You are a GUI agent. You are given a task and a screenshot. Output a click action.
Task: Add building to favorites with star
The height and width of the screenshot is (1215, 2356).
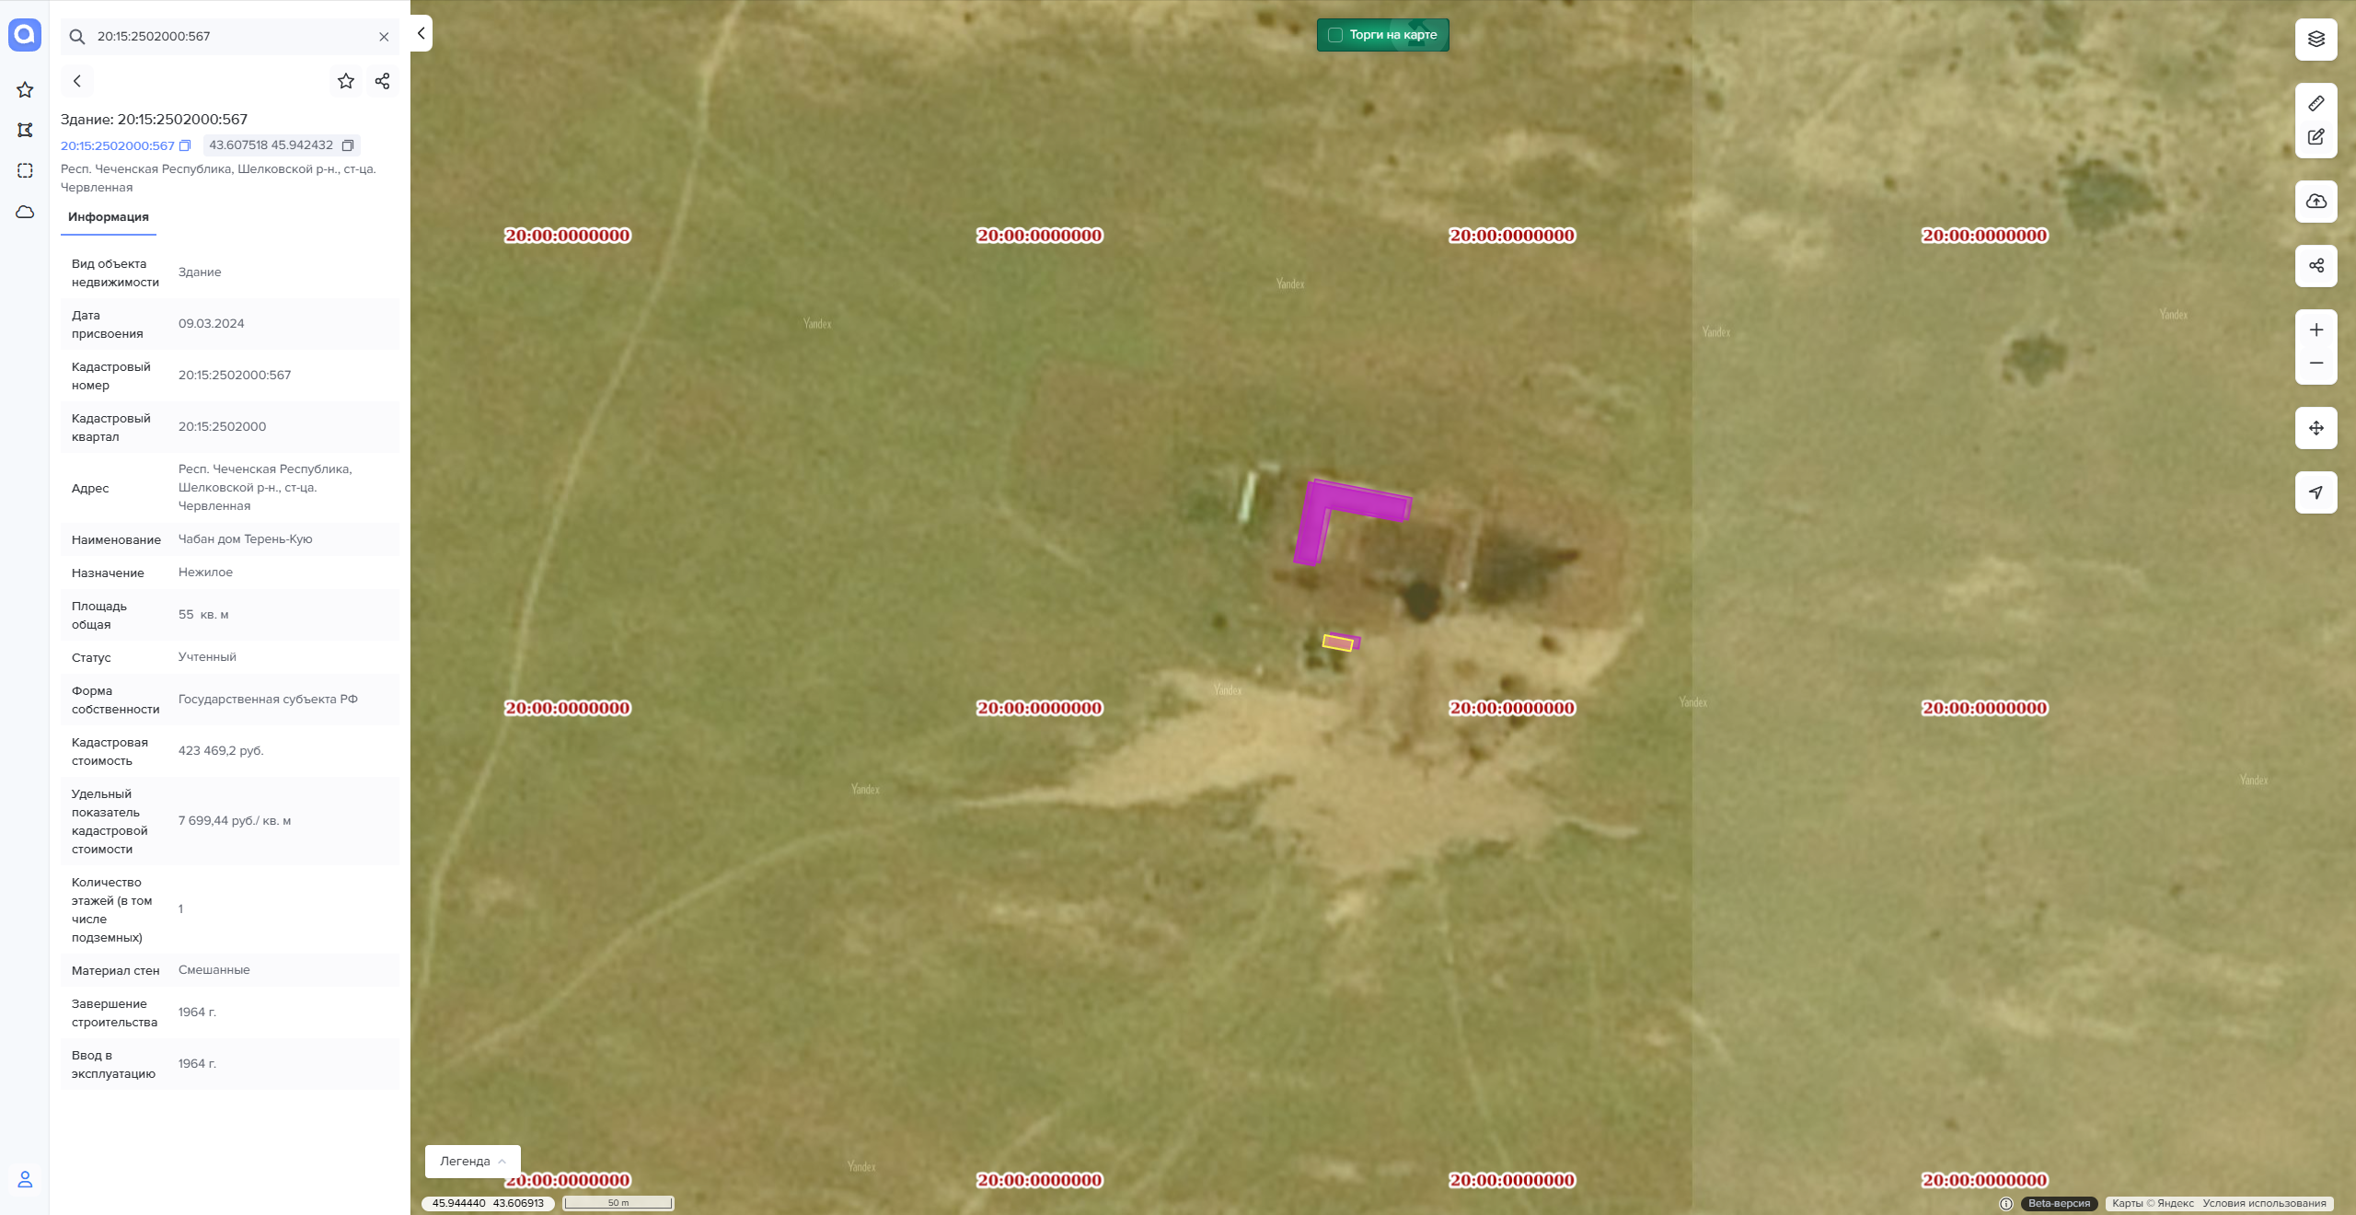click(x=346, y=81)
